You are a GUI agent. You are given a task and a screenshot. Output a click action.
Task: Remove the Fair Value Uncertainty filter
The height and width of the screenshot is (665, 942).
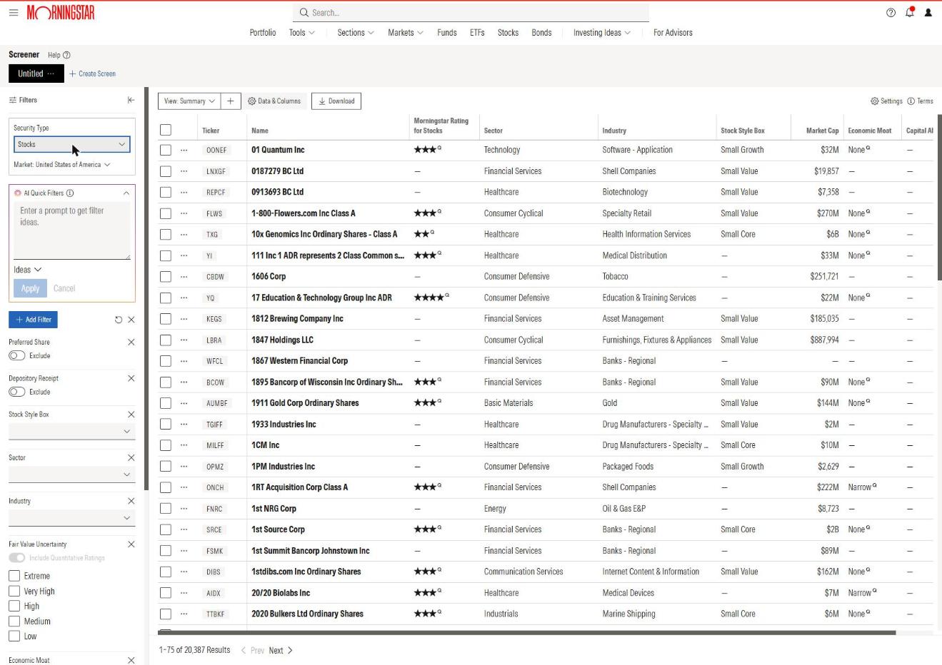click(131, 544)
